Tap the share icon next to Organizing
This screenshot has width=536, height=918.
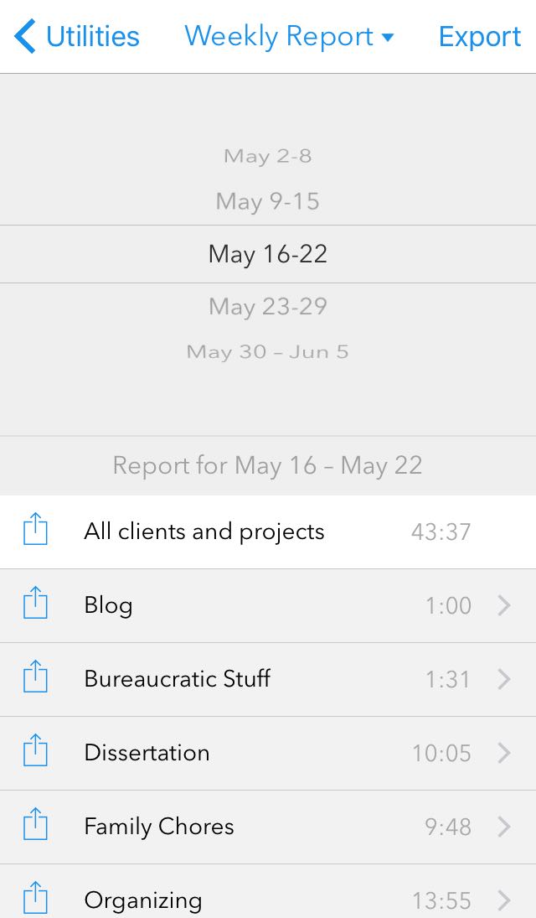34,900
